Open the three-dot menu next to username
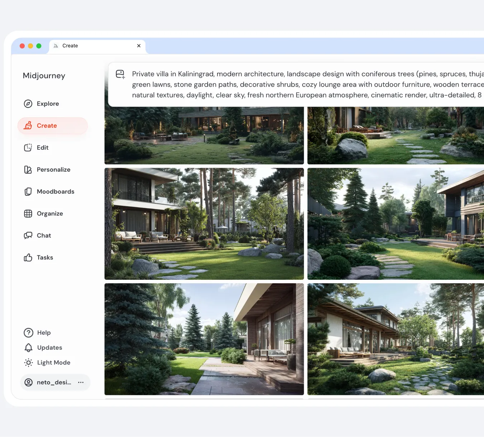 pos(81,382)
